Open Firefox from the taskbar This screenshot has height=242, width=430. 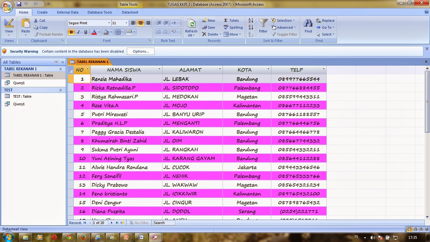pos(83,237)
